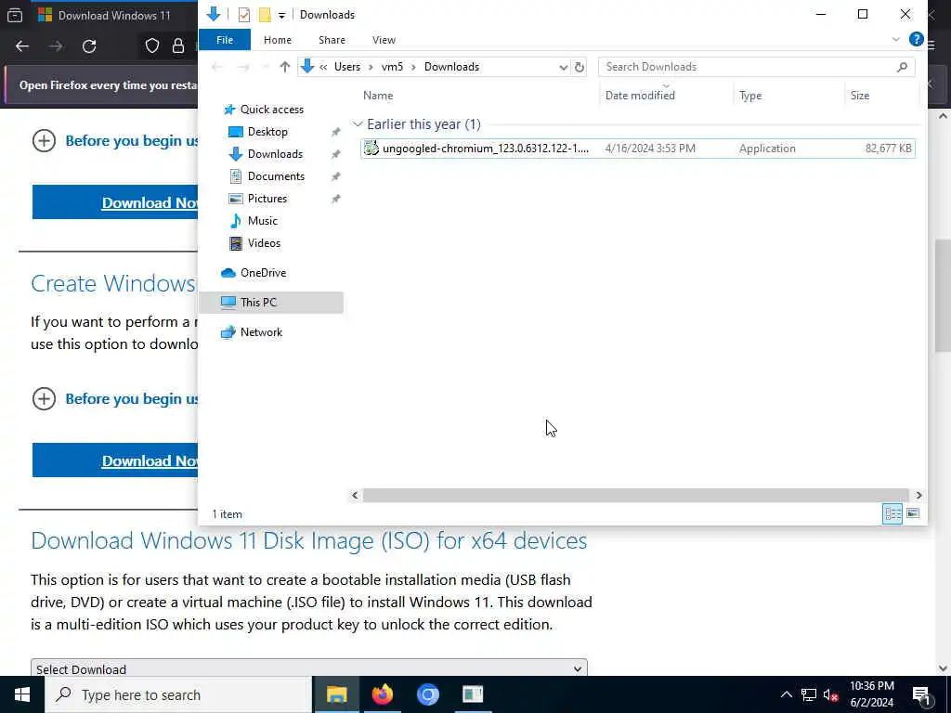Sort by Date modified column header
This screenshot has width=951, height=713.
(640, 96)
